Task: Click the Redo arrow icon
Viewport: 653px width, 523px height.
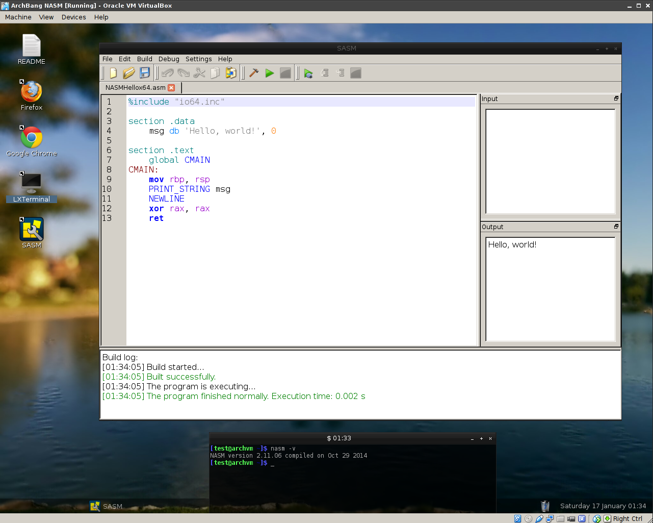Action: [183, 73]
